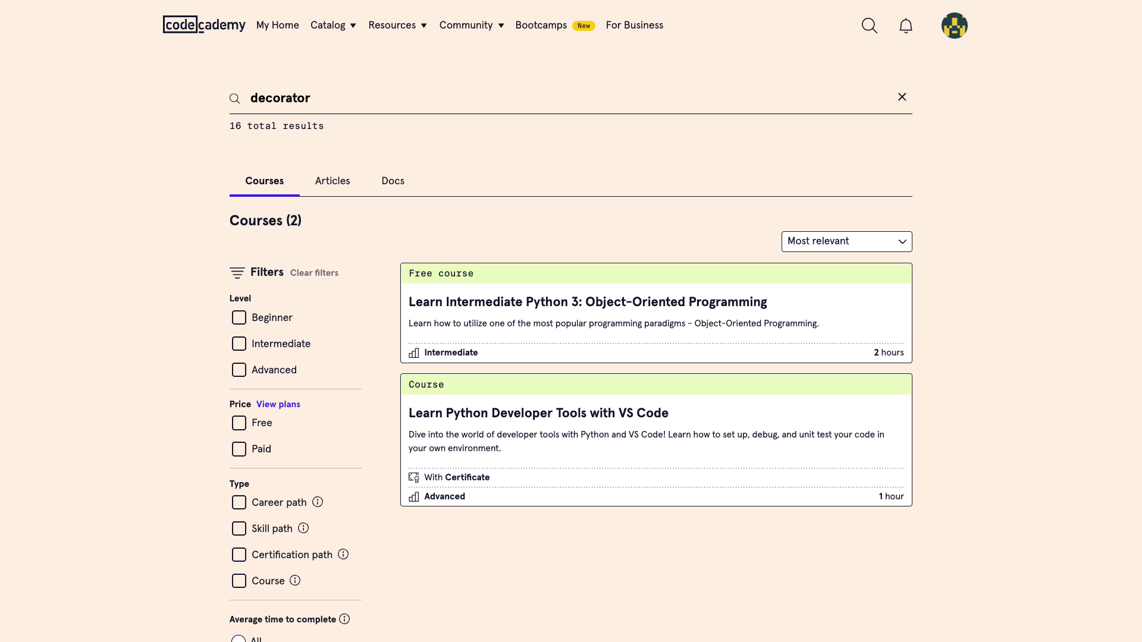Click info icon beside Certification path
The height and width of the screenshot is (642, 1142).
(x=343, y=554)
